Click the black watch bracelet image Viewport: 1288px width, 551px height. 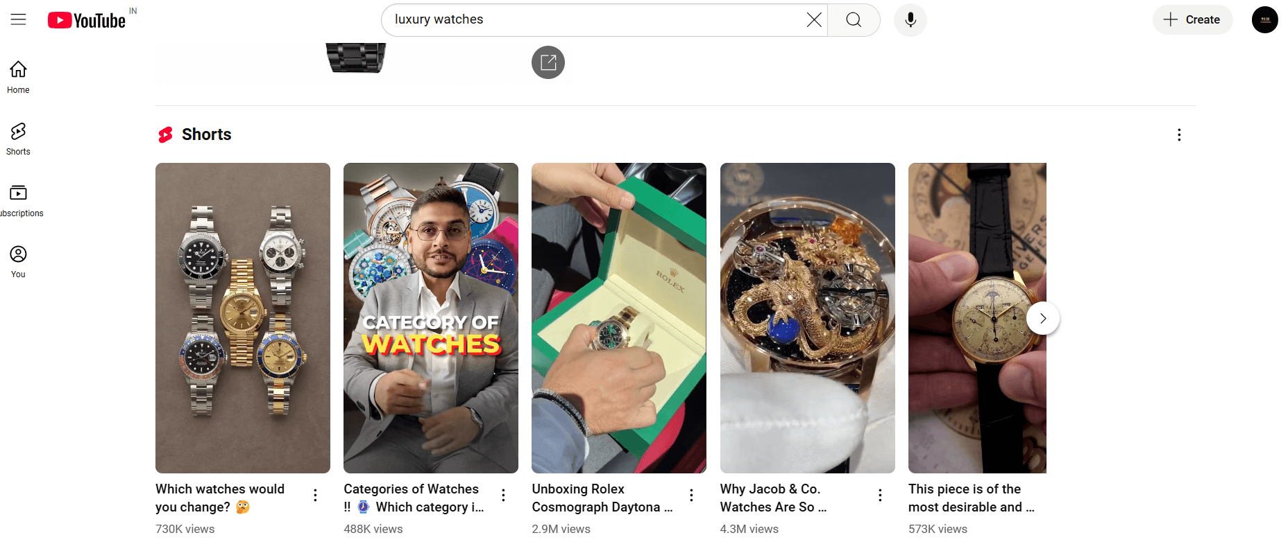pos(356,58)
